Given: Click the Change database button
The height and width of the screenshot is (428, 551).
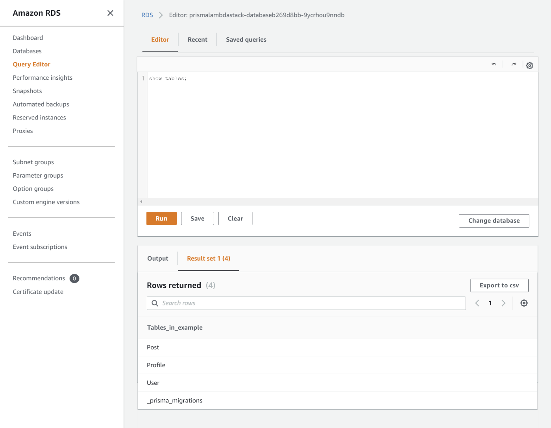Looking at the screenshot, I should point(494,221).
